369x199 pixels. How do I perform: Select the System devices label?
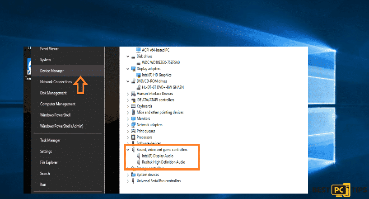coord(148,175)
